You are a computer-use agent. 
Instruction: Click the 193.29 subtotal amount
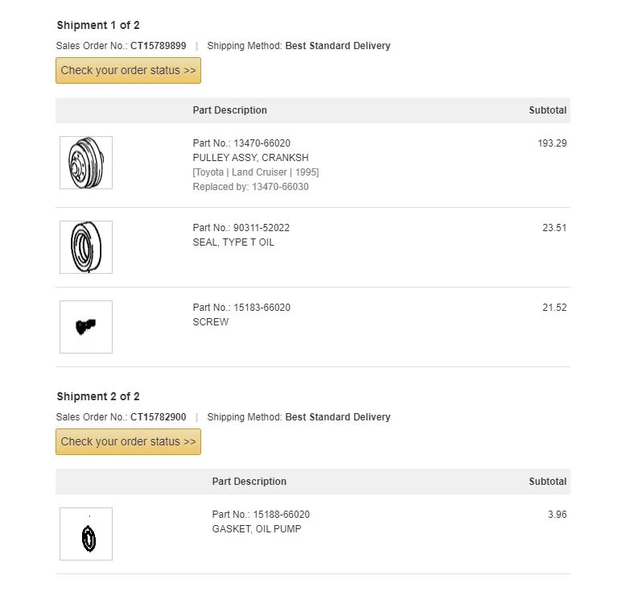pyautogui.click(x=552, y=143)
